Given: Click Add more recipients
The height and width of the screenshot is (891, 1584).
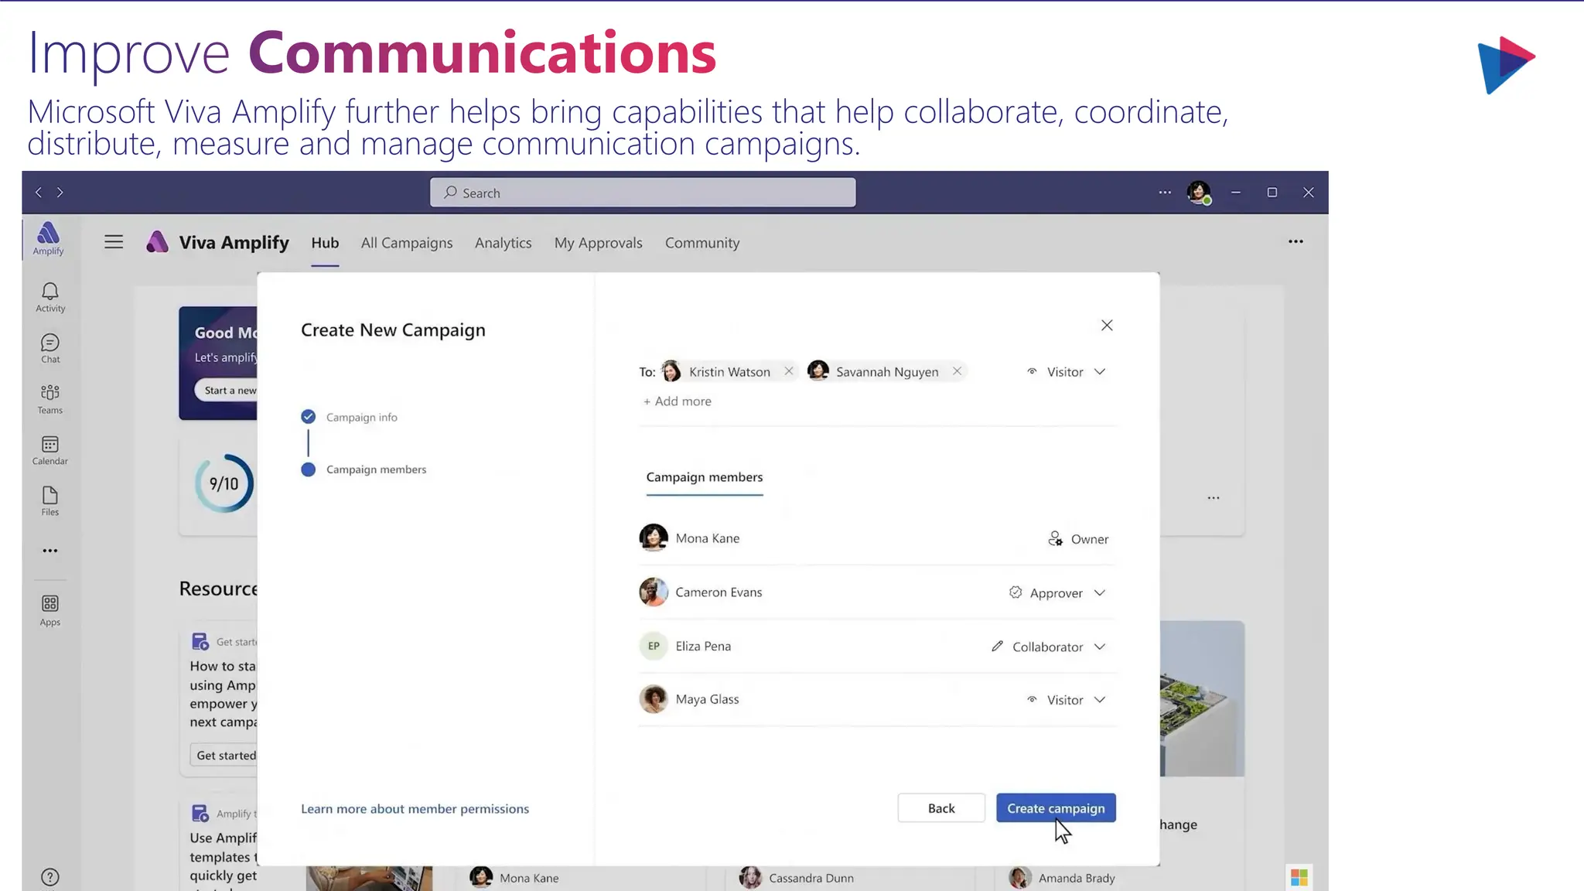Looking at the screenshot, I should pyautogui.click(x=678, y=401).
